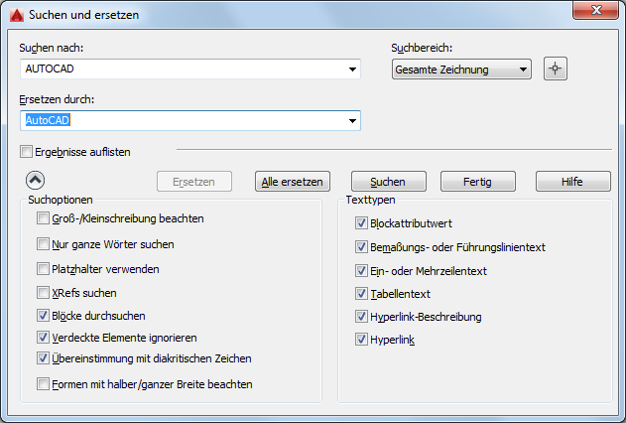Check Formen mit halber/ganzer Breite beachten
This screenshot has height=423, width=626.
43,384
